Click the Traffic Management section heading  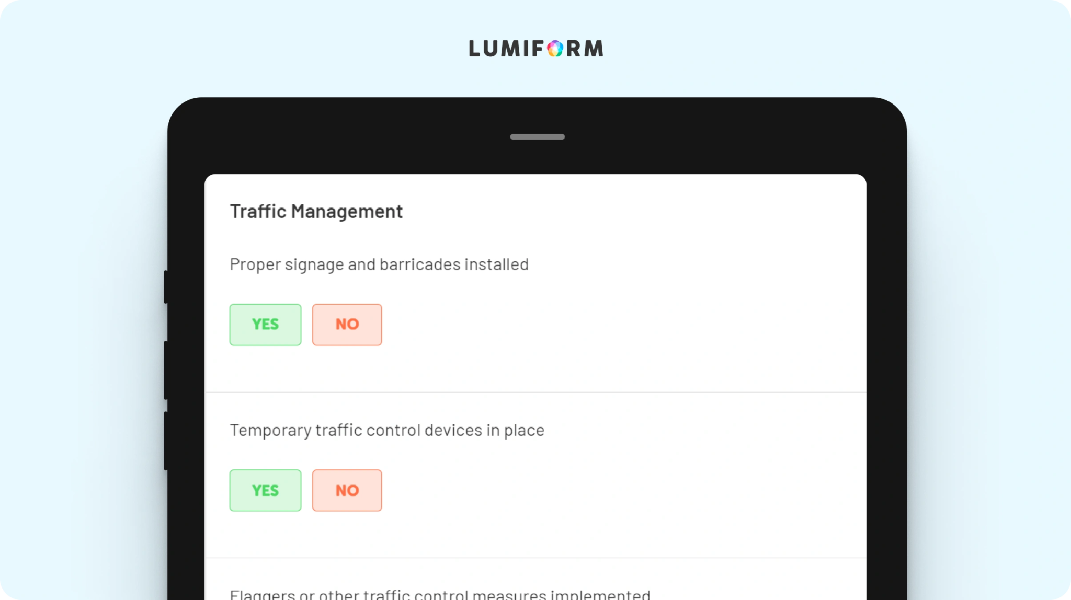(316, 212)
